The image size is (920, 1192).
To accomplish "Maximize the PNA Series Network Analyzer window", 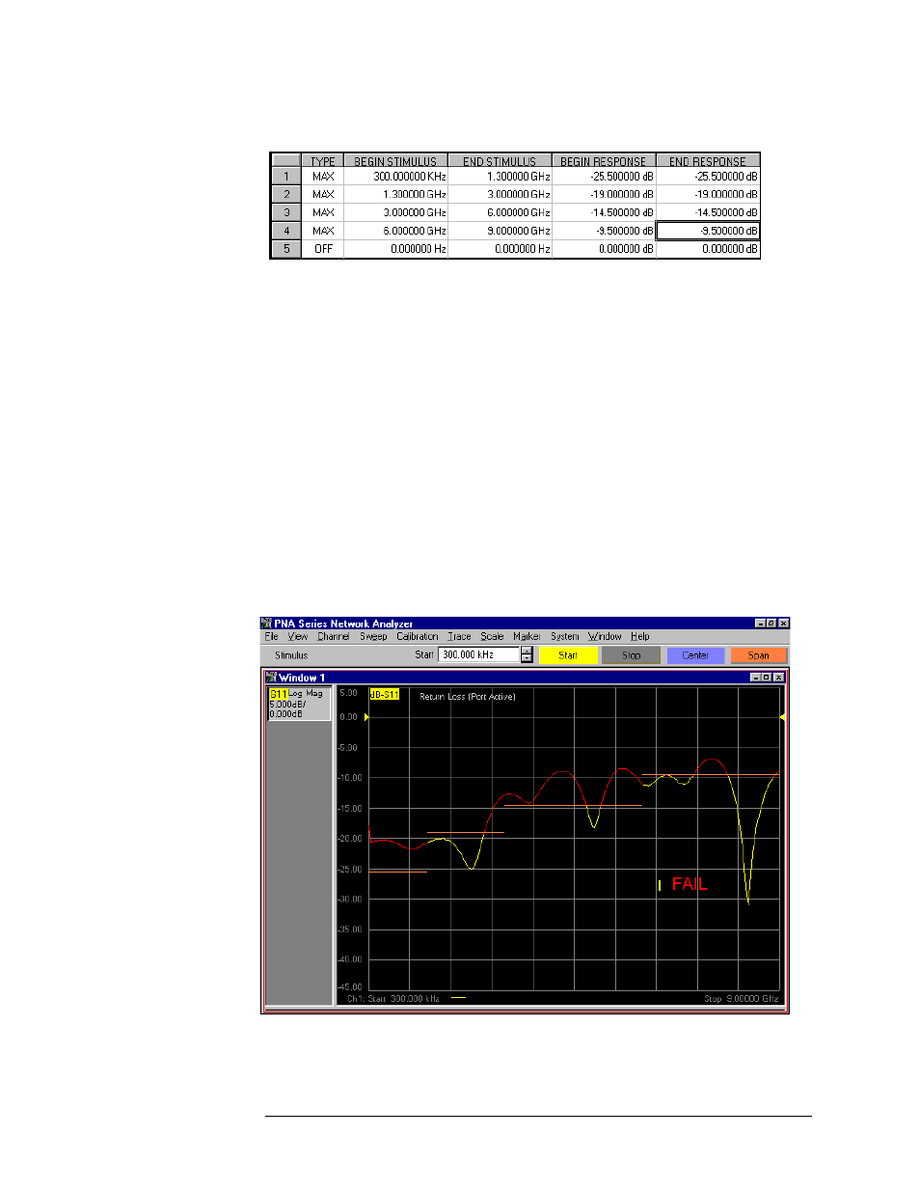I will [x=771, y=624].
